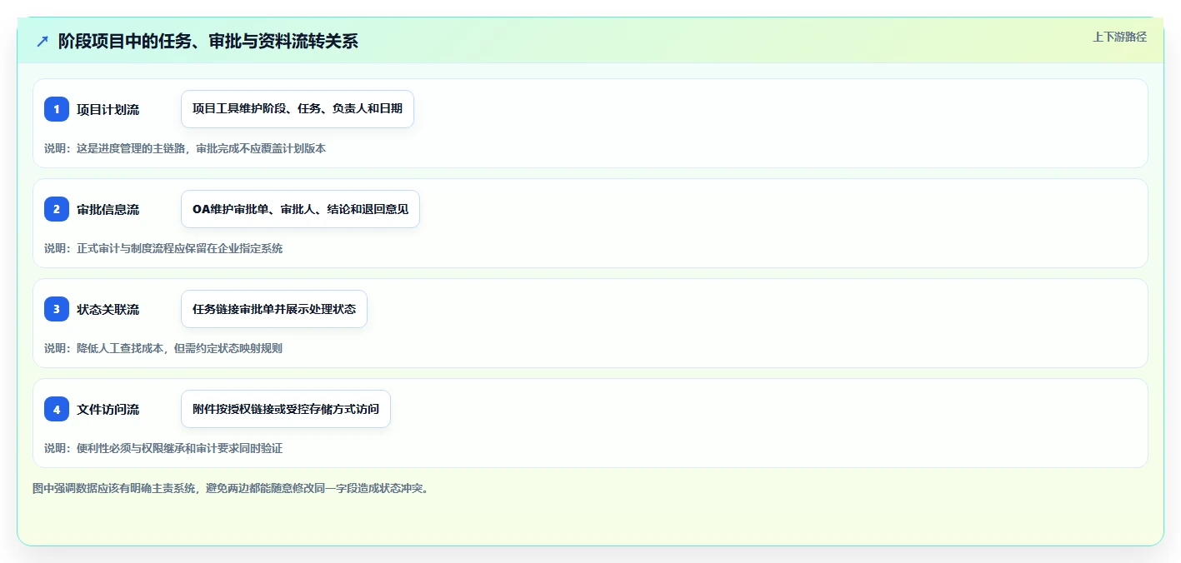The image size is (1181, 563).
Task: Click the step 1 number badge
Action: tap(57, 109)
